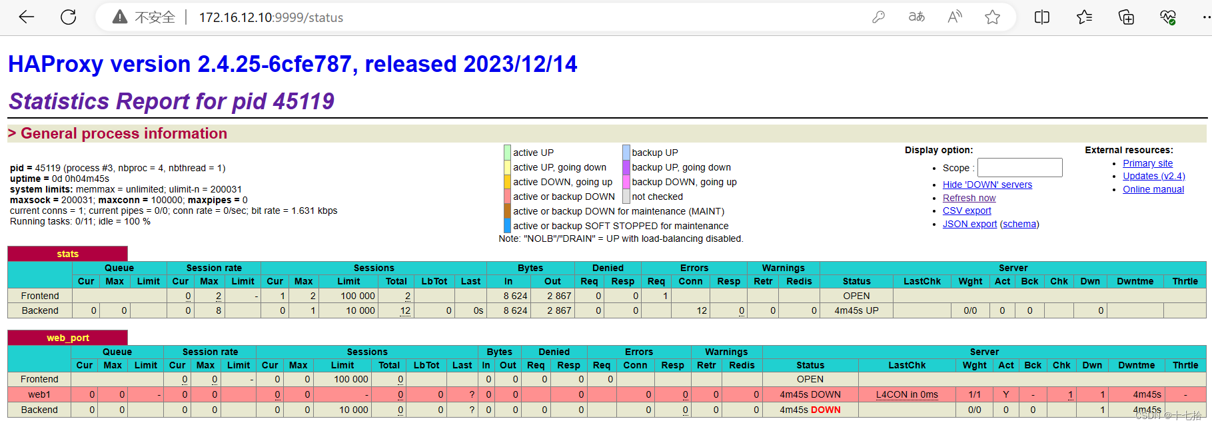The image size is (1212, 427).
Task: Open the JSON schema link
Action: [x=1019, y=224]
